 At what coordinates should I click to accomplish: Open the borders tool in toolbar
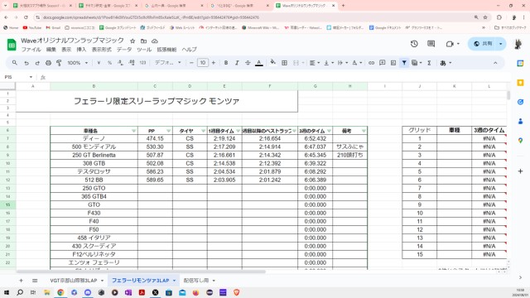coord(284,63)
